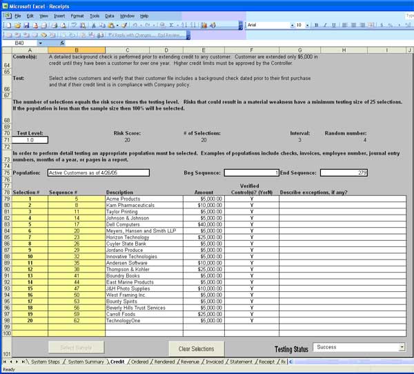The width and height of the screenshot is (414, 374).
Task: Click the Align Right icon
Action: click(x=362, y=25)
